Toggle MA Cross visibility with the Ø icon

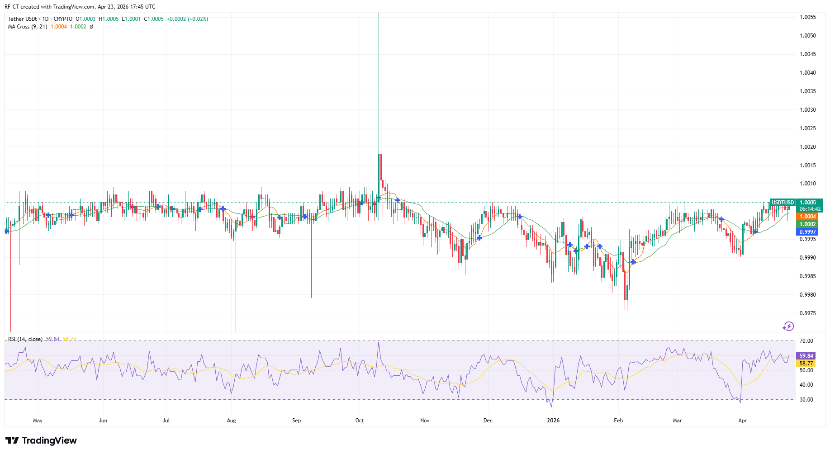click(x=90, y=27)
